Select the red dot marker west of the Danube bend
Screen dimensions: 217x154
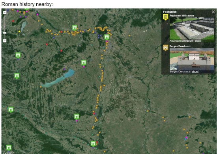(x=61, y=32)
